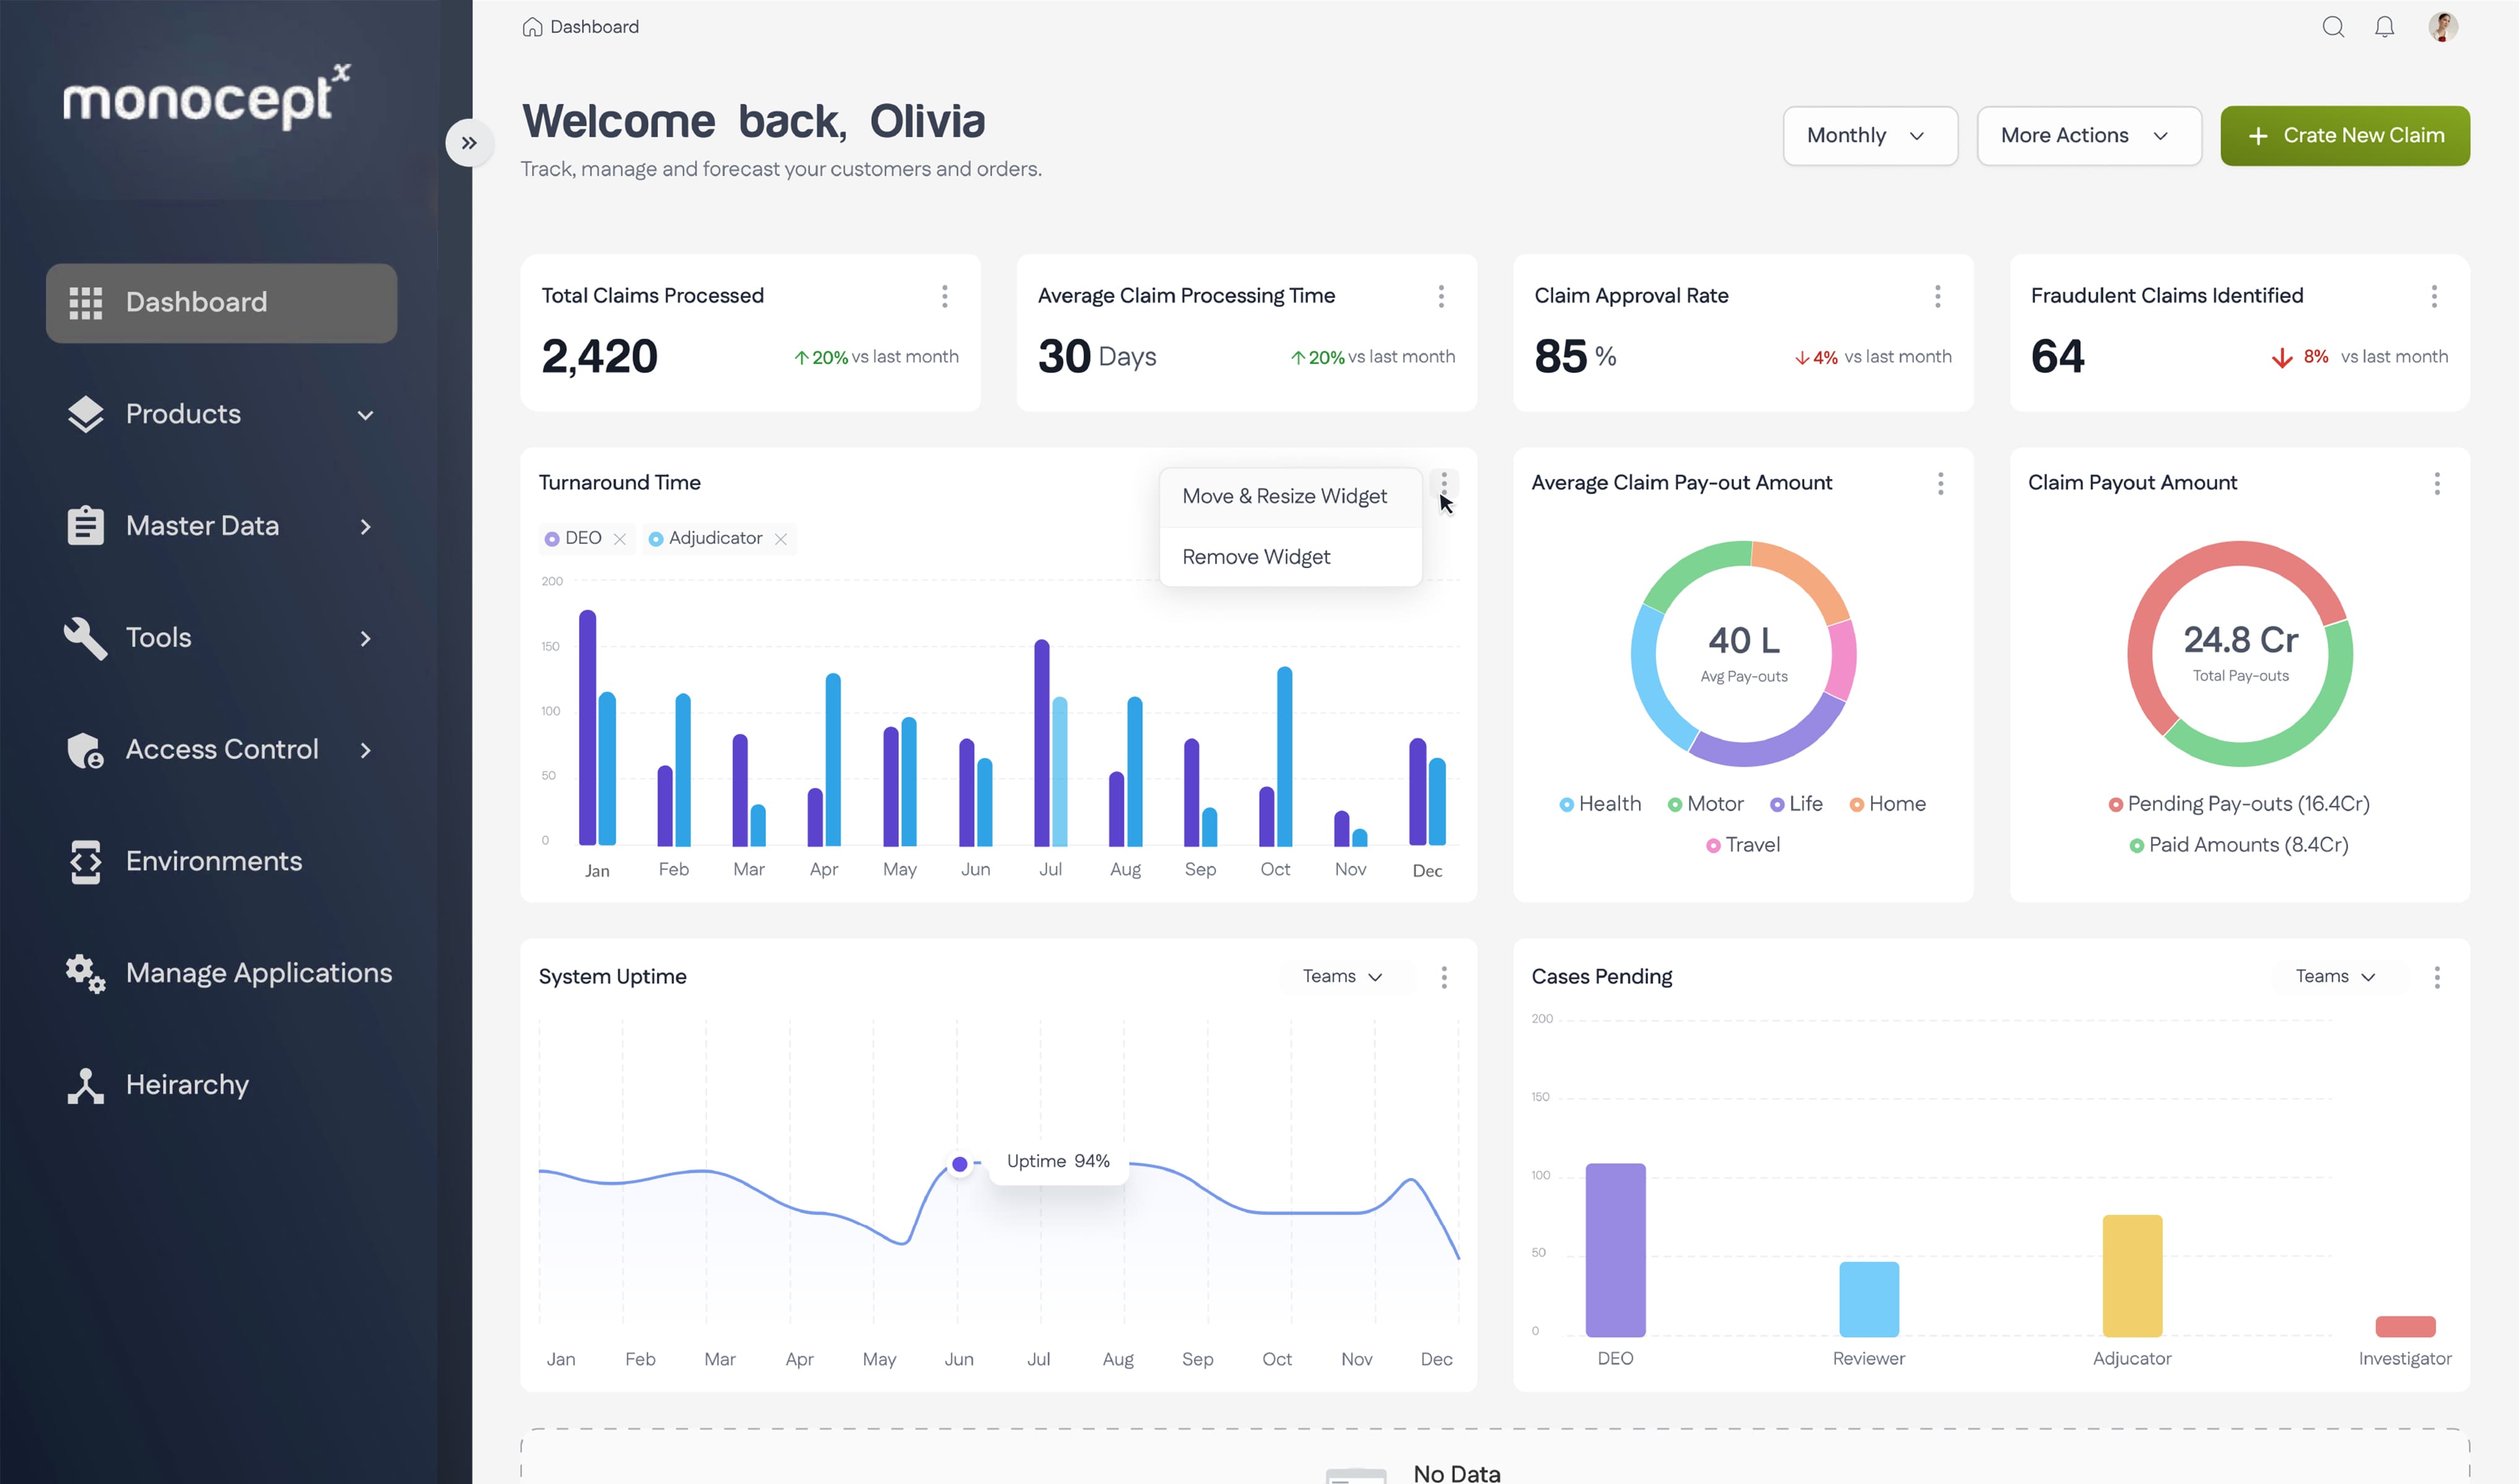
Task: Click the notifications bell icon
Action: [x=2385, y=27]
